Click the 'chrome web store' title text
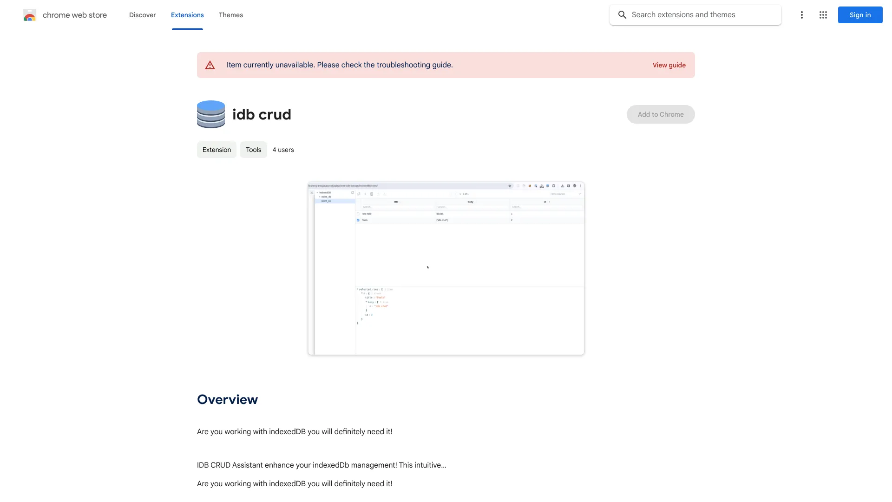Viewport: 892px width, 502px height. coord(75,15)
